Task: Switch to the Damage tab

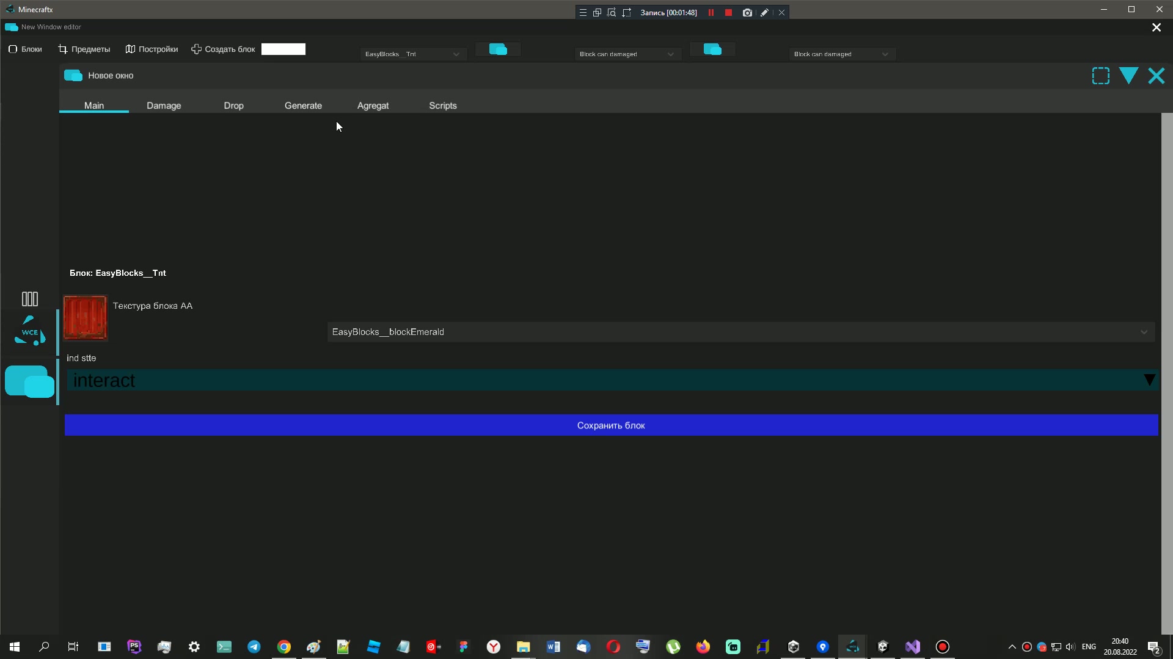Action: coord(164,106)
